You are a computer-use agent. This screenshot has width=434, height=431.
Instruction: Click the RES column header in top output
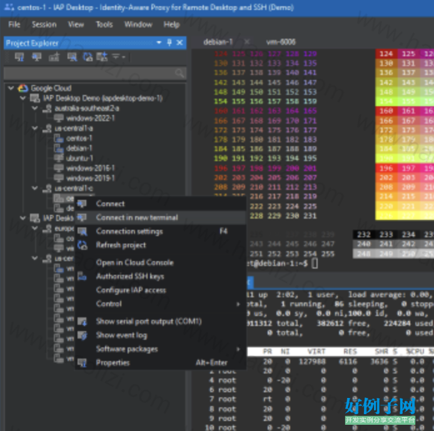point(350,352)
